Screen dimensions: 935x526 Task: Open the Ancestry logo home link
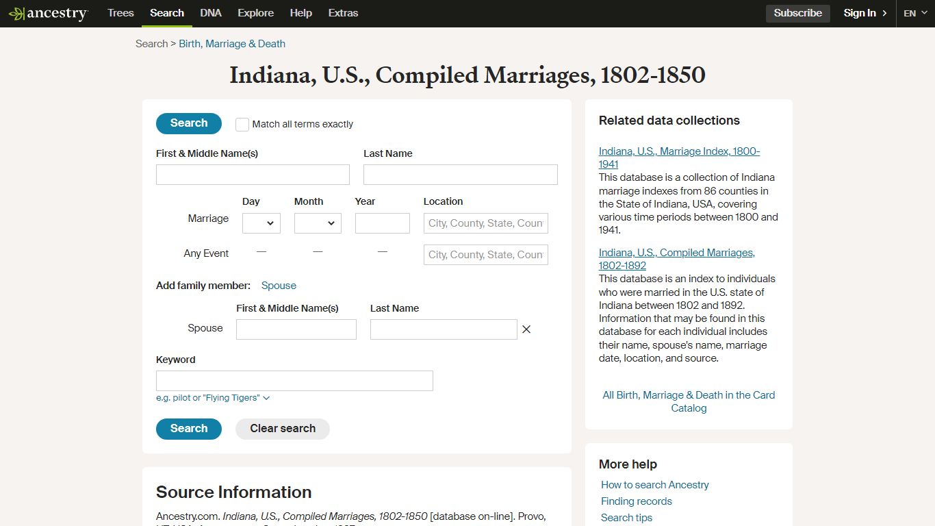(x=48, y=13)
